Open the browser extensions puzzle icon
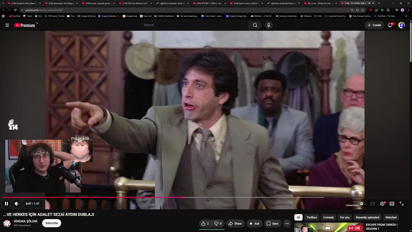This screenshot has height=232, width=412. 388,10
